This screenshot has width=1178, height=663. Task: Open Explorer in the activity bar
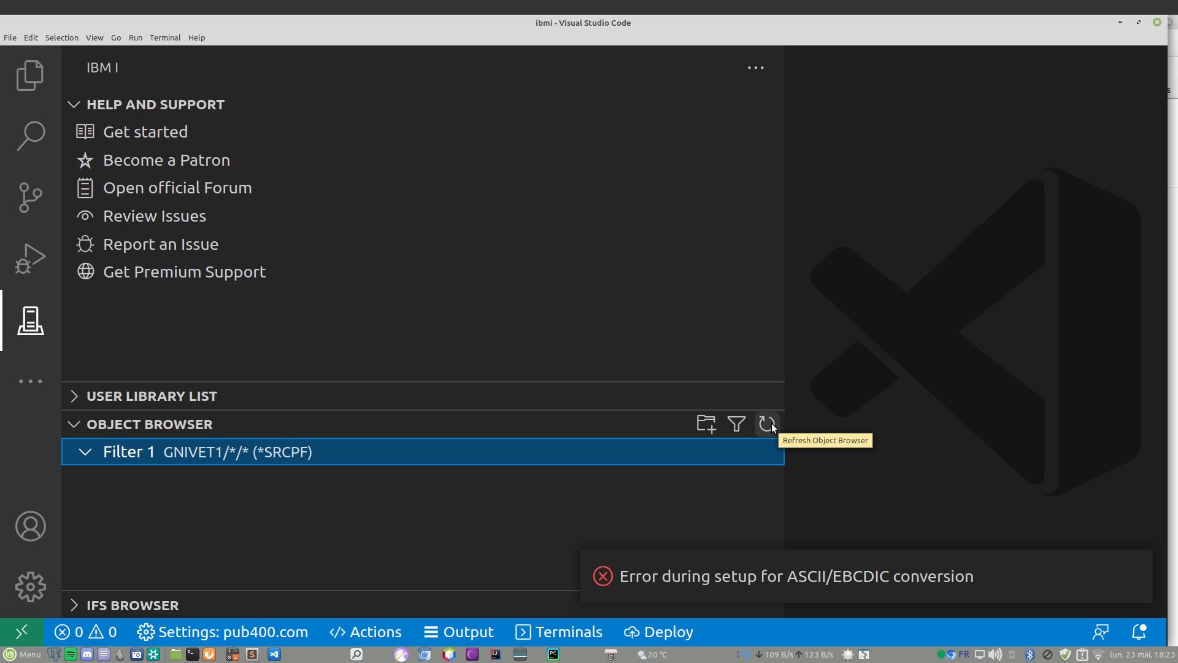(30, 75)
